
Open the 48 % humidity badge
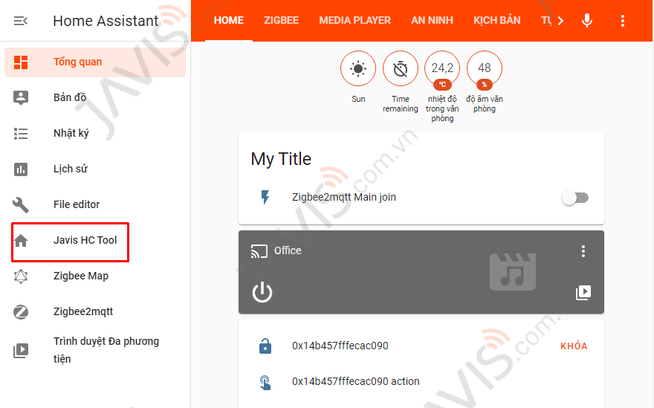pos(485,70)
